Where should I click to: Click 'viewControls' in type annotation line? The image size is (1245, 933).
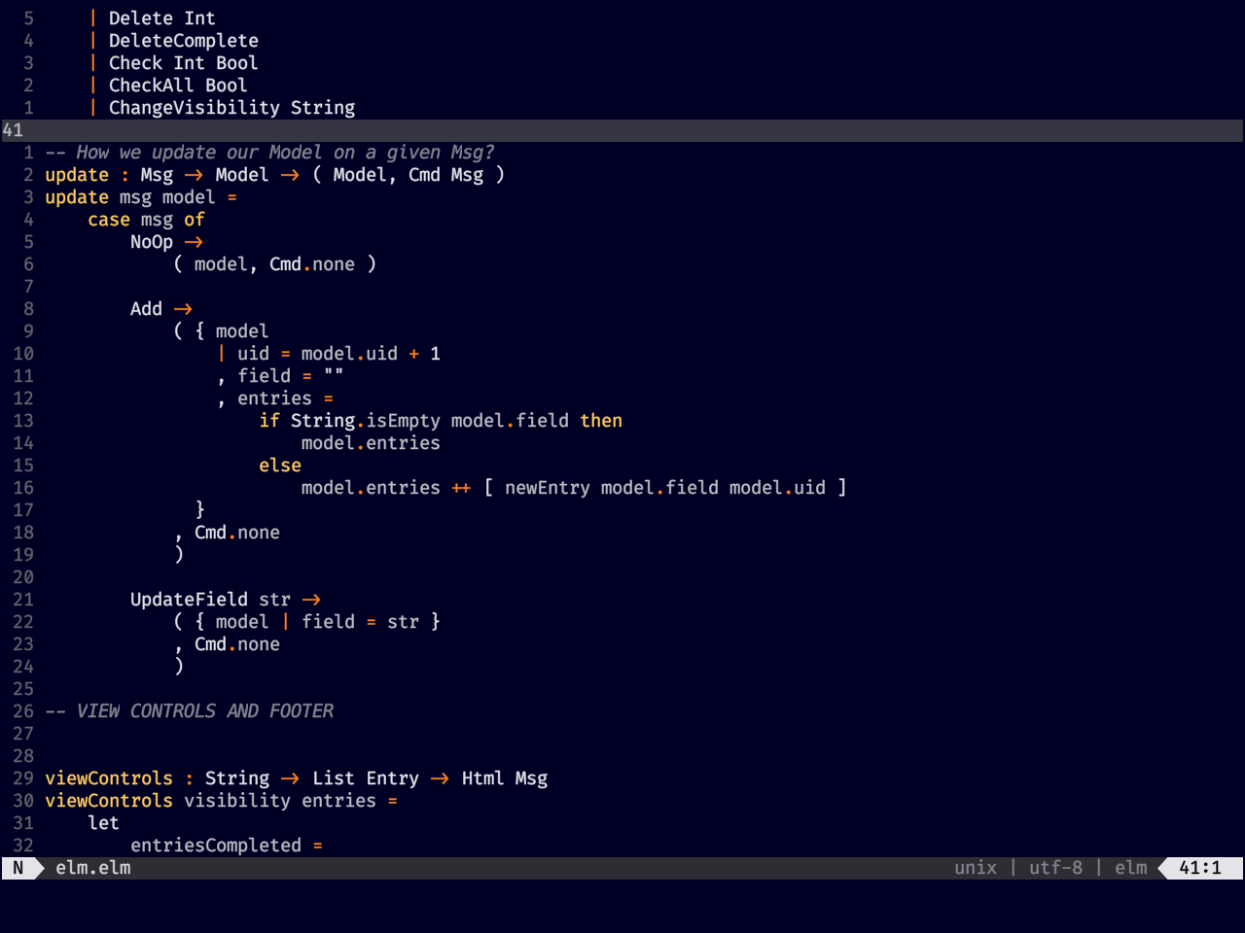[x=109, y=778]
